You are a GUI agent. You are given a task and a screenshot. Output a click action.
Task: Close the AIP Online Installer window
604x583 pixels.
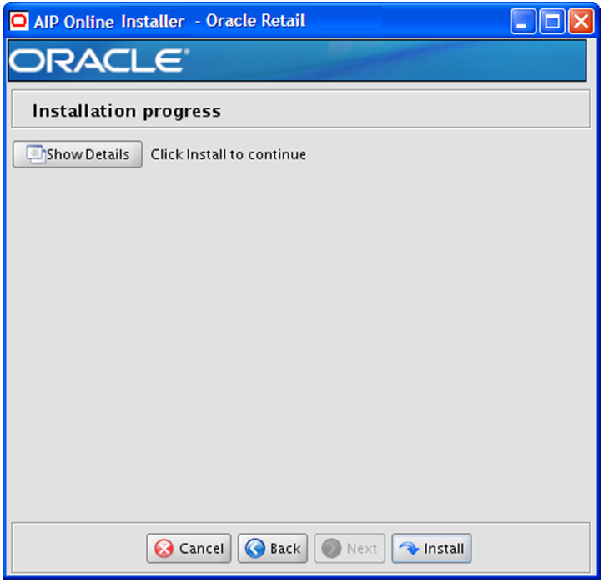(x=581, y=22)
